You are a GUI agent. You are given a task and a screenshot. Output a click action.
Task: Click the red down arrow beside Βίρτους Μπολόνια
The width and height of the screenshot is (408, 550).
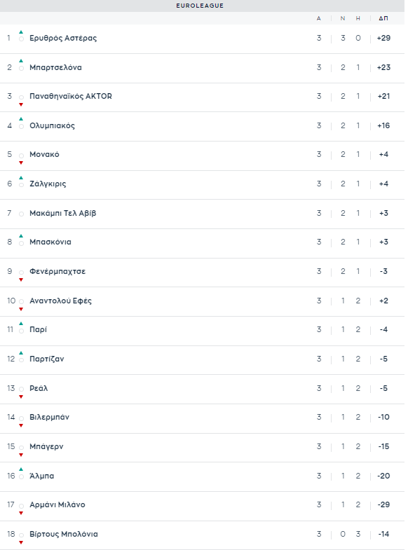coord(21,542)
